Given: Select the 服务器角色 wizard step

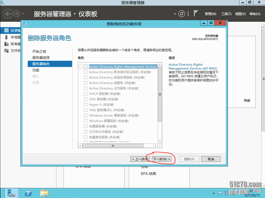Looking at the screenshot, I should [50, 64].
